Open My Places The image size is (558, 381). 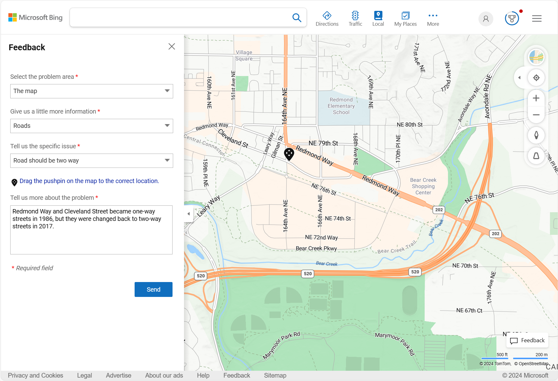405,19
